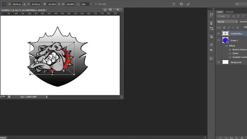The width and height of the screenshot is (247, 139).
Task: Toggle the Anti-alias checkbox
Action: pyautogui.click(x=96, y=4)
